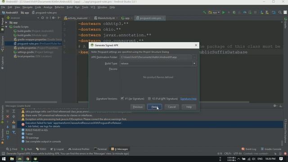Viewport: 288px width, 162px height.
Task: Click the scroll from source target icon
Action: tap(43, 18)
